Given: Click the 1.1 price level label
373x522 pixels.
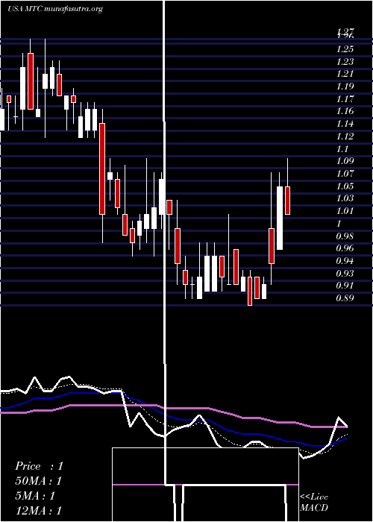Looking at the screenshot, I should 342,149.
